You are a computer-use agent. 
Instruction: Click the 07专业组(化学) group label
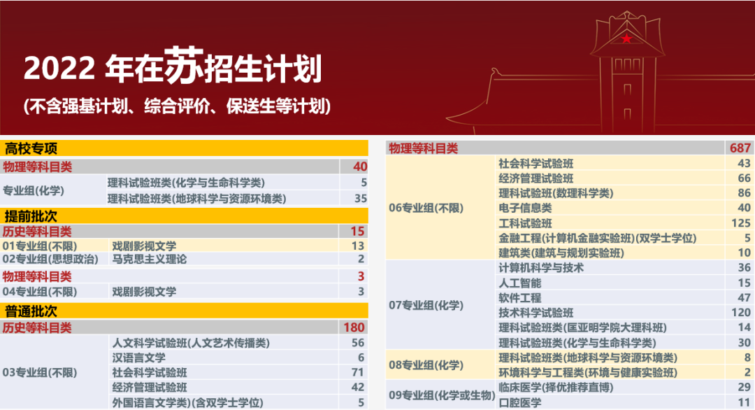[425, 305]
